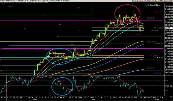The height and width of the screenshot is (101, 173).
Task: Click the 2340.00 price axis label
Action: (x=169, y=25)
